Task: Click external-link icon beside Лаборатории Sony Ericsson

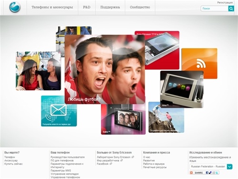Action: (x=133, y=157)
